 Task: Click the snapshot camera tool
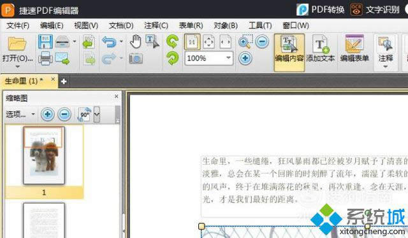[x=136, y=59]
